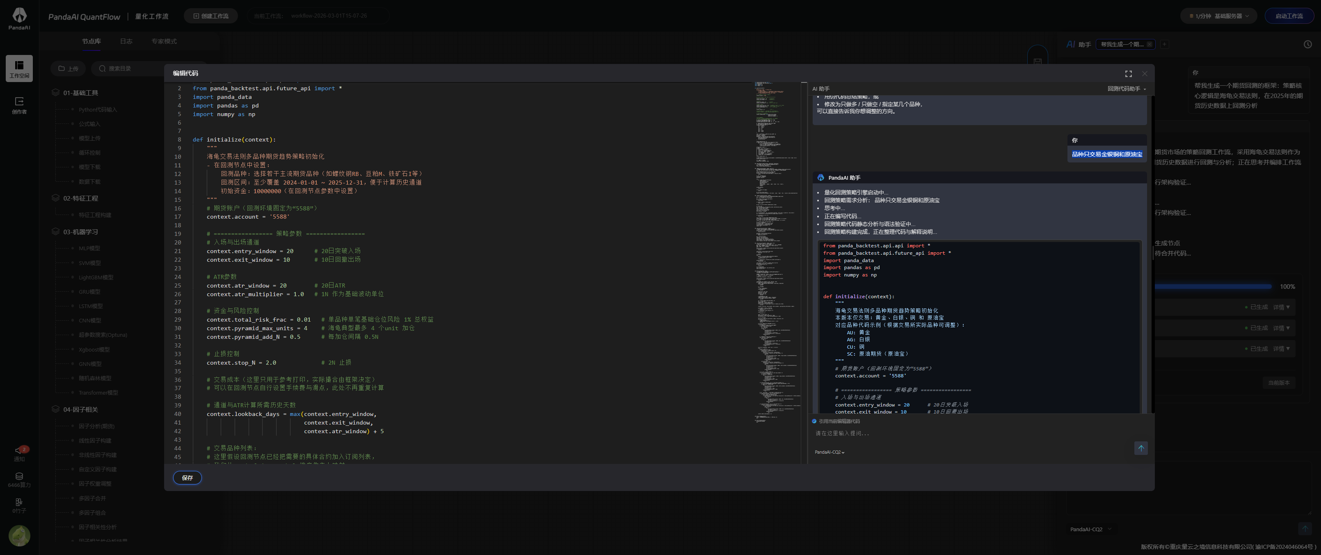The height and width of the screenshot is (555, 1321).
Task: Click the code editor minimap
Action: pyautogui.click(x=777, y=251)
